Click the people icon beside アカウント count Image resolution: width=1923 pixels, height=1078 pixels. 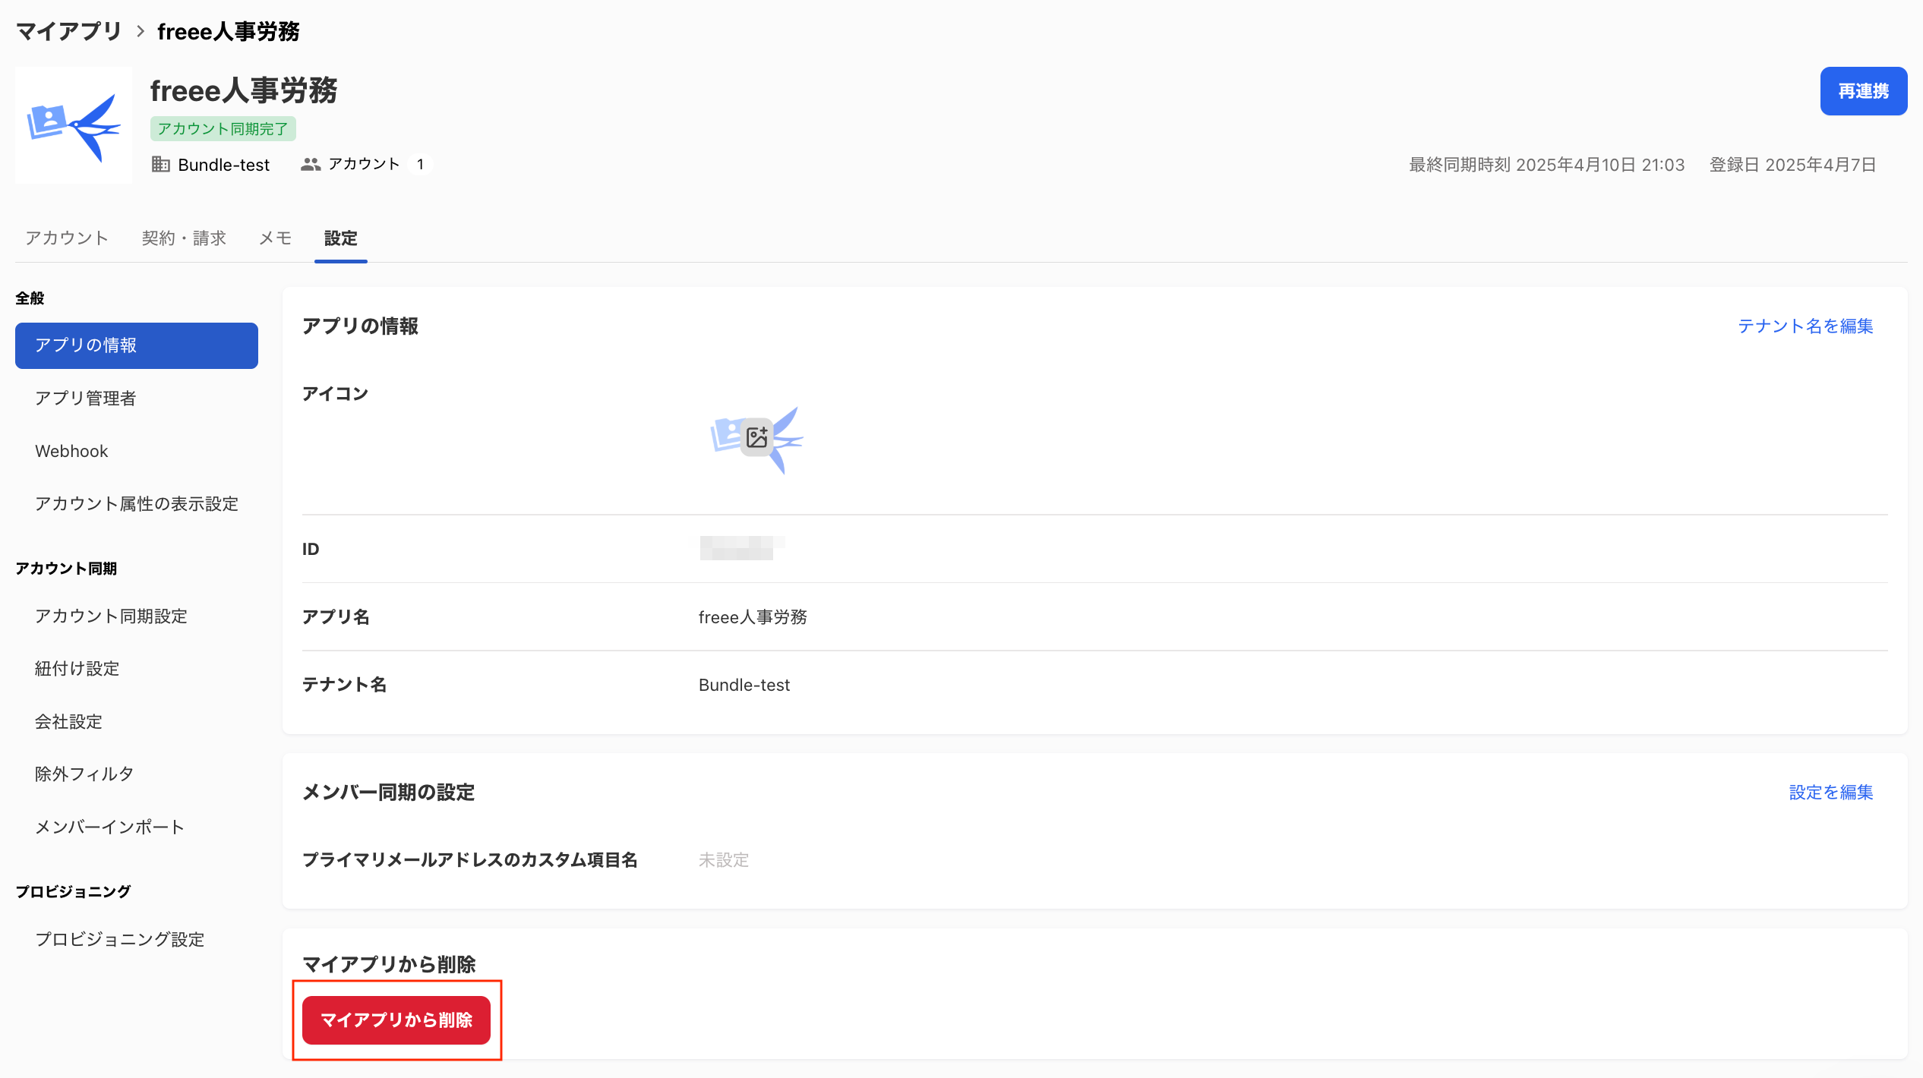pyautogui.click(x=311, y=164)
